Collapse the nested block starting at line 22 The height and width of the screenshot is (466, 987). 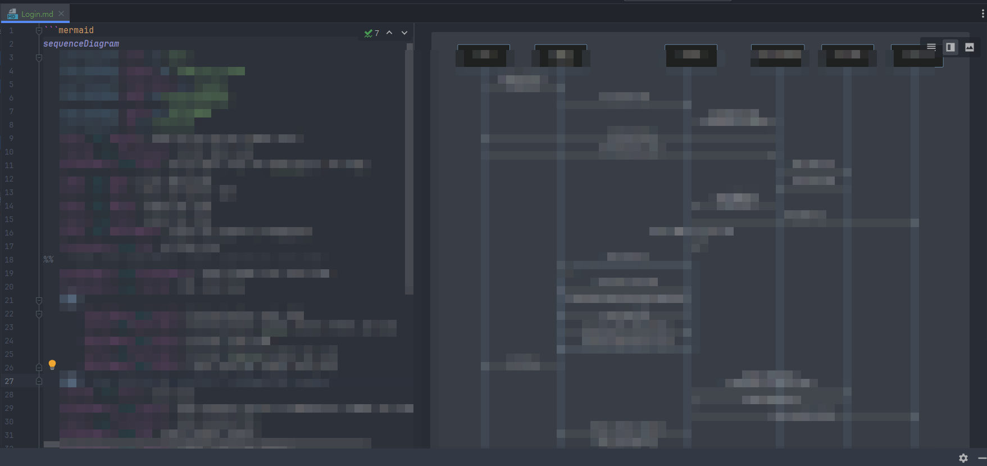coord(39,314)
